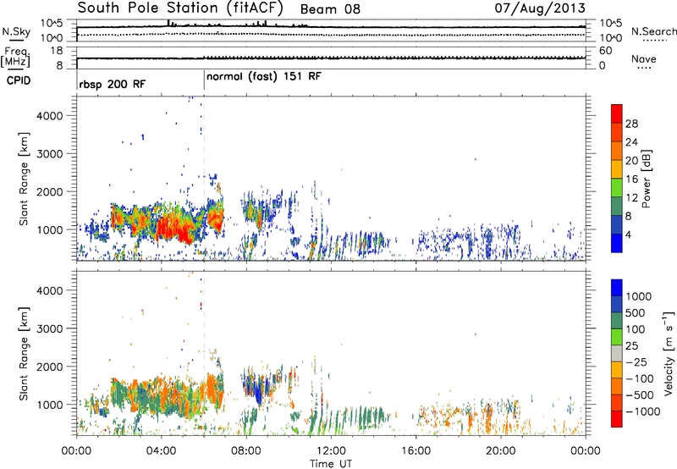
Task: Click the bright blue top segment of the Velocity color bar
Action: (617, 288)
